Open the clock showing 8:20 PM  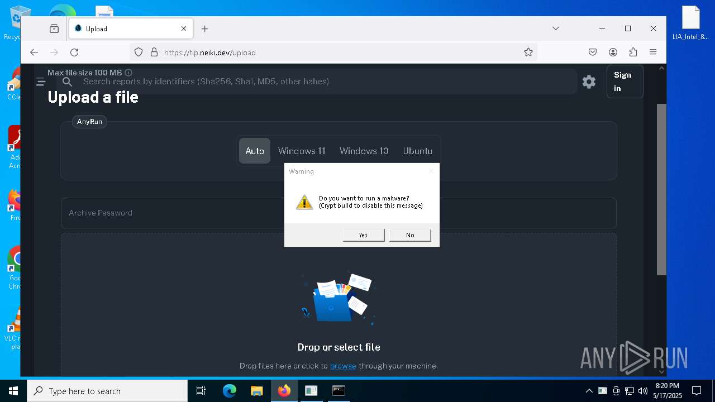[668, 391]
